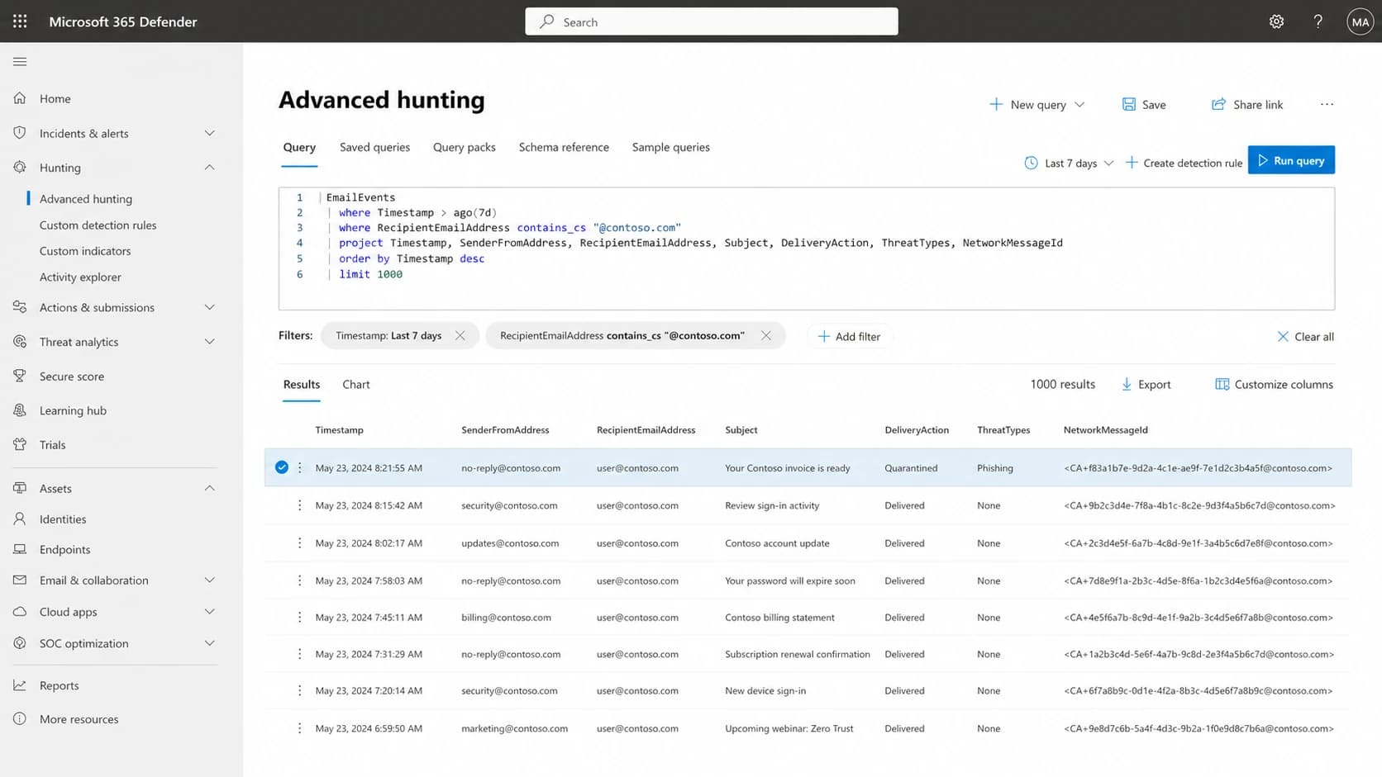Image resolution: width=1382 pixels, height=777 pixels.
Task: Sort by the Timestamp column header
Action: pos(339,430)
